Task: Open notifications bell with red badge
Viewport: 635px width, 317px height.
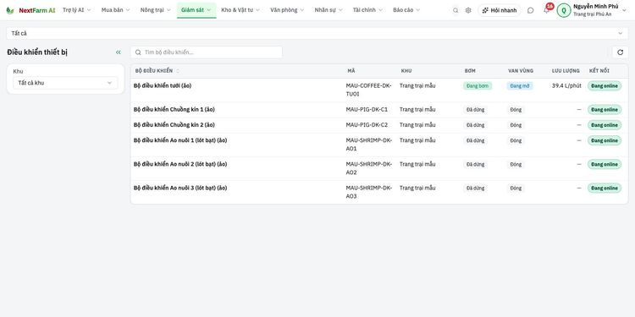Action: click(x=547, y=9)
